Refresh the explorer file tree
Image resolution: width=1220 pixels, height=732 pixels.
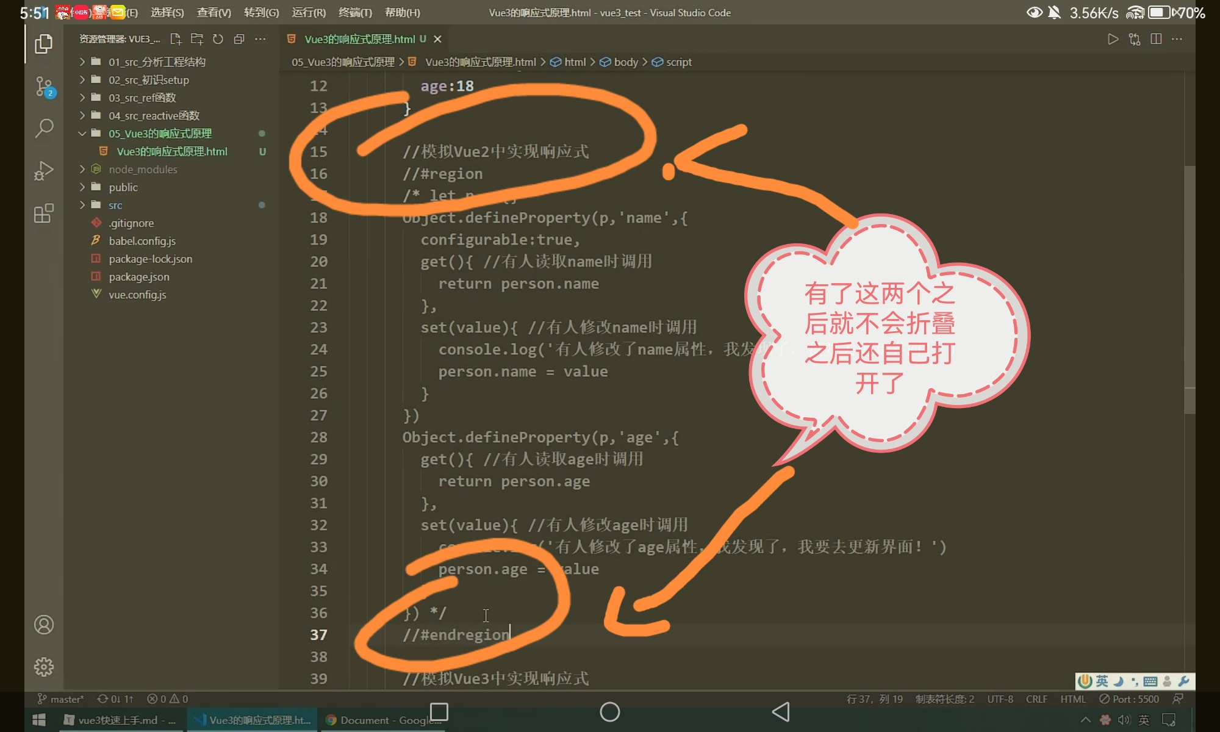218,39
